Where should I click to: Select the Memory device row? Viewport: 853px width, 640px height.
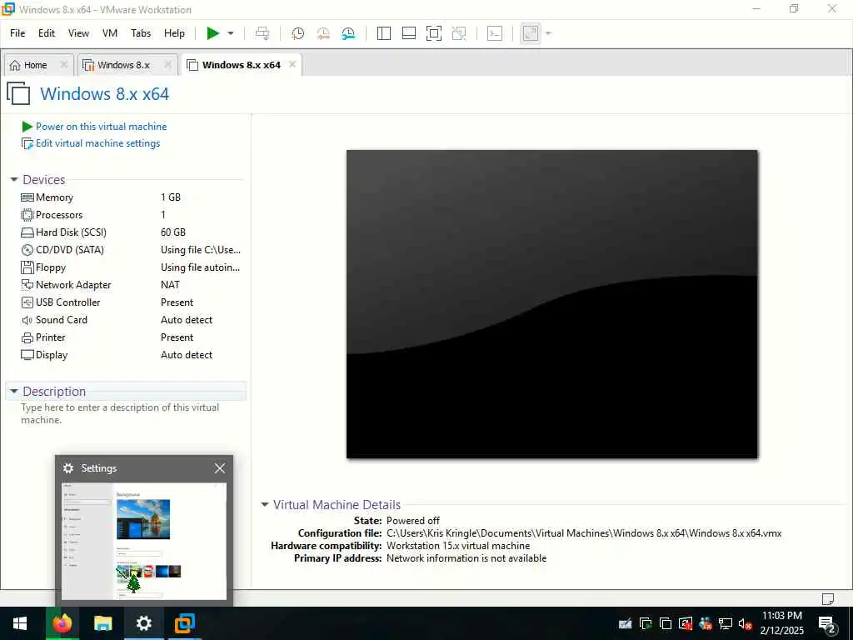click(131, 197)
